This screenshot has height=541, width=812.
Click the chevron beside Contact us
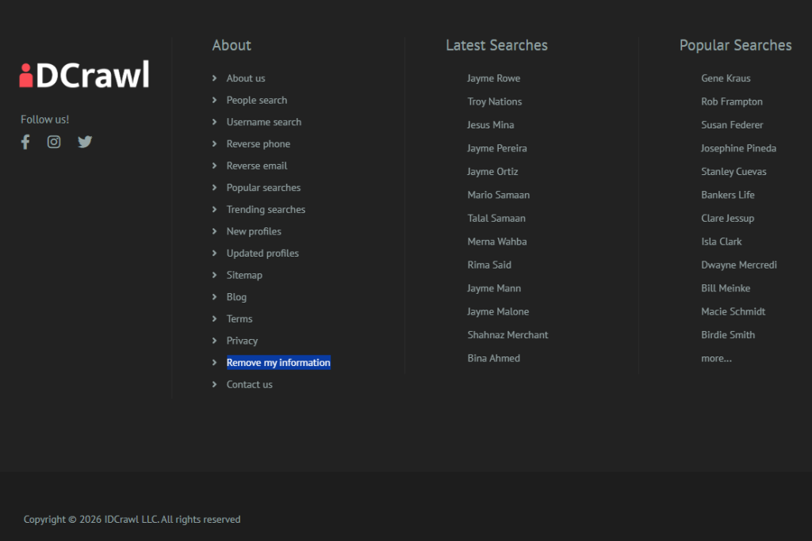pos(215,384)
